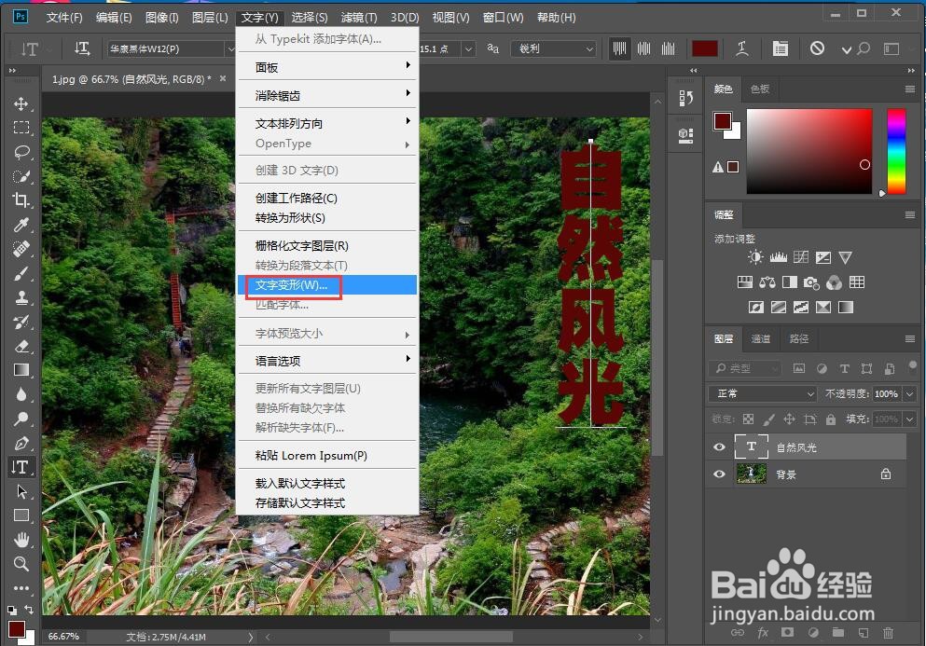Switch to the 通道 tab
Viewport: 926px width, 646px height.
click(760, 338)
